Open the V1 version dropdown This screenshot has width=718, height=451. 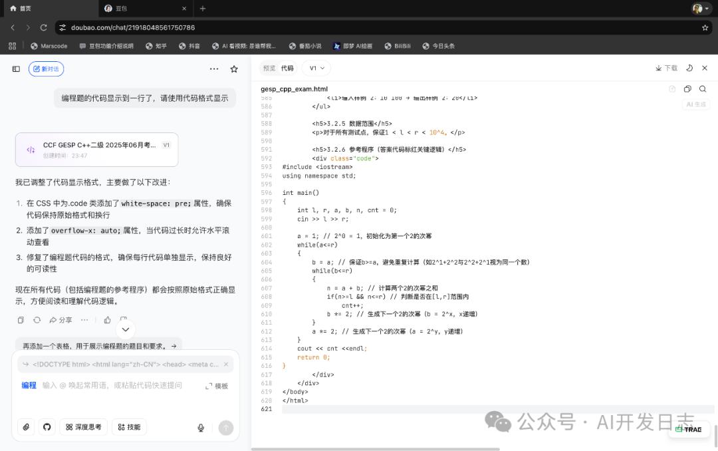[x=316, y=68]
